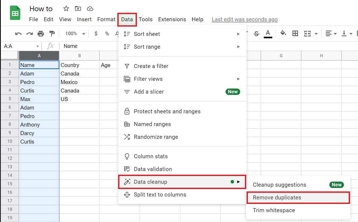Click the Percent format icon
This screenshot has width=358, height=222.
click(107, 33)
